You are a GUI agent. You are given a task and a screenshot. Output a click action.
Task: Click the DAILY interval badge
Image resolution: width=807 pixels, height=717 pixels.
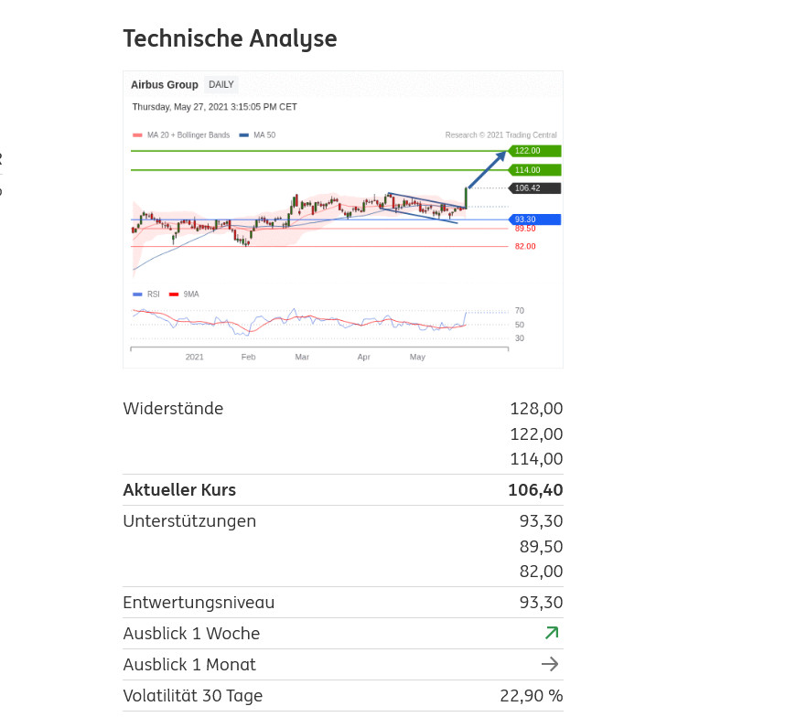221,85
